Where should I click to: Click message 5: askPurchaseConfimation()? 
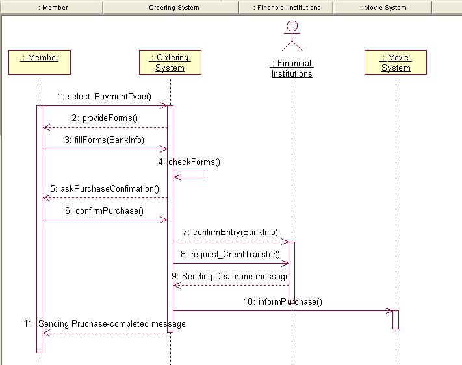click(x=105, y=189)
